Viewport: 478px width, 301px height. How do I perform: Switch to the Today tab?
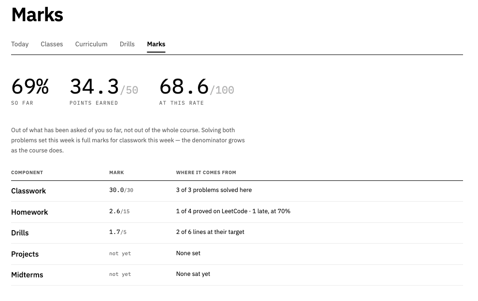20,44
